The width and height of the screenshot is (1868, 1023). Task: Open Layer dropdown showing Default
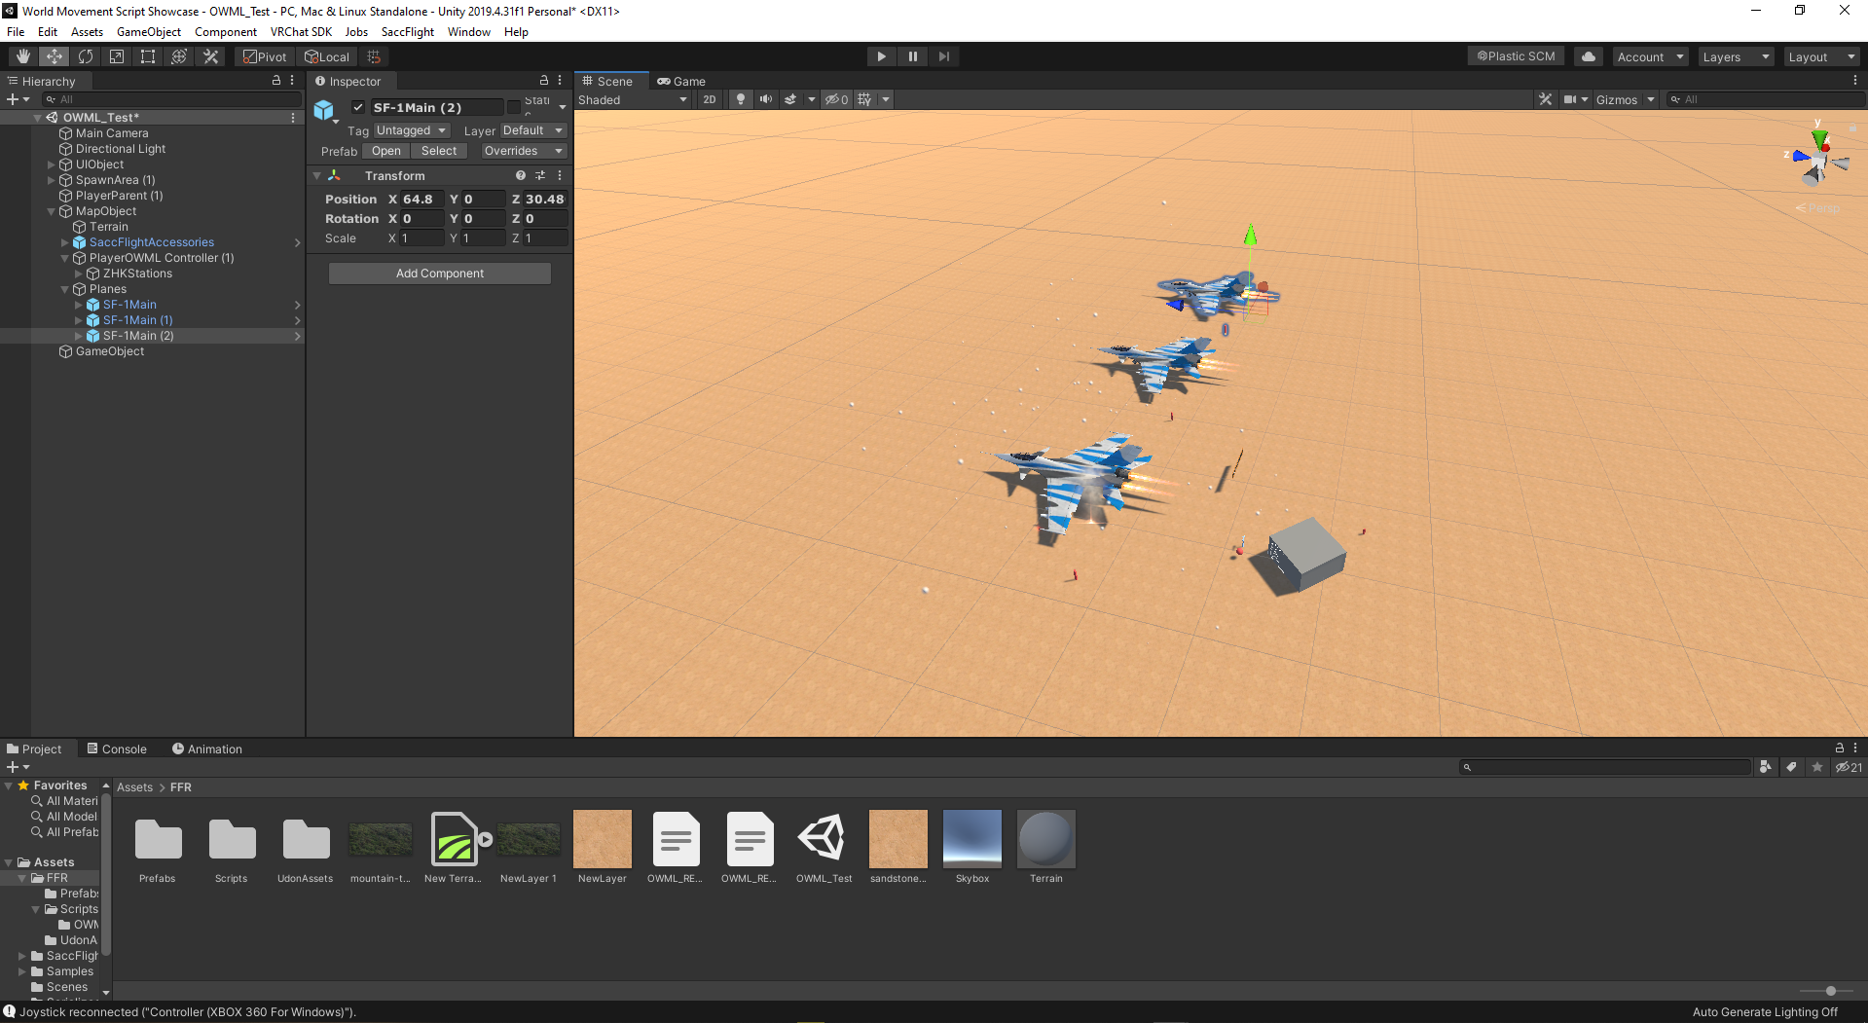pyautogui.click(x=532, y=130)
